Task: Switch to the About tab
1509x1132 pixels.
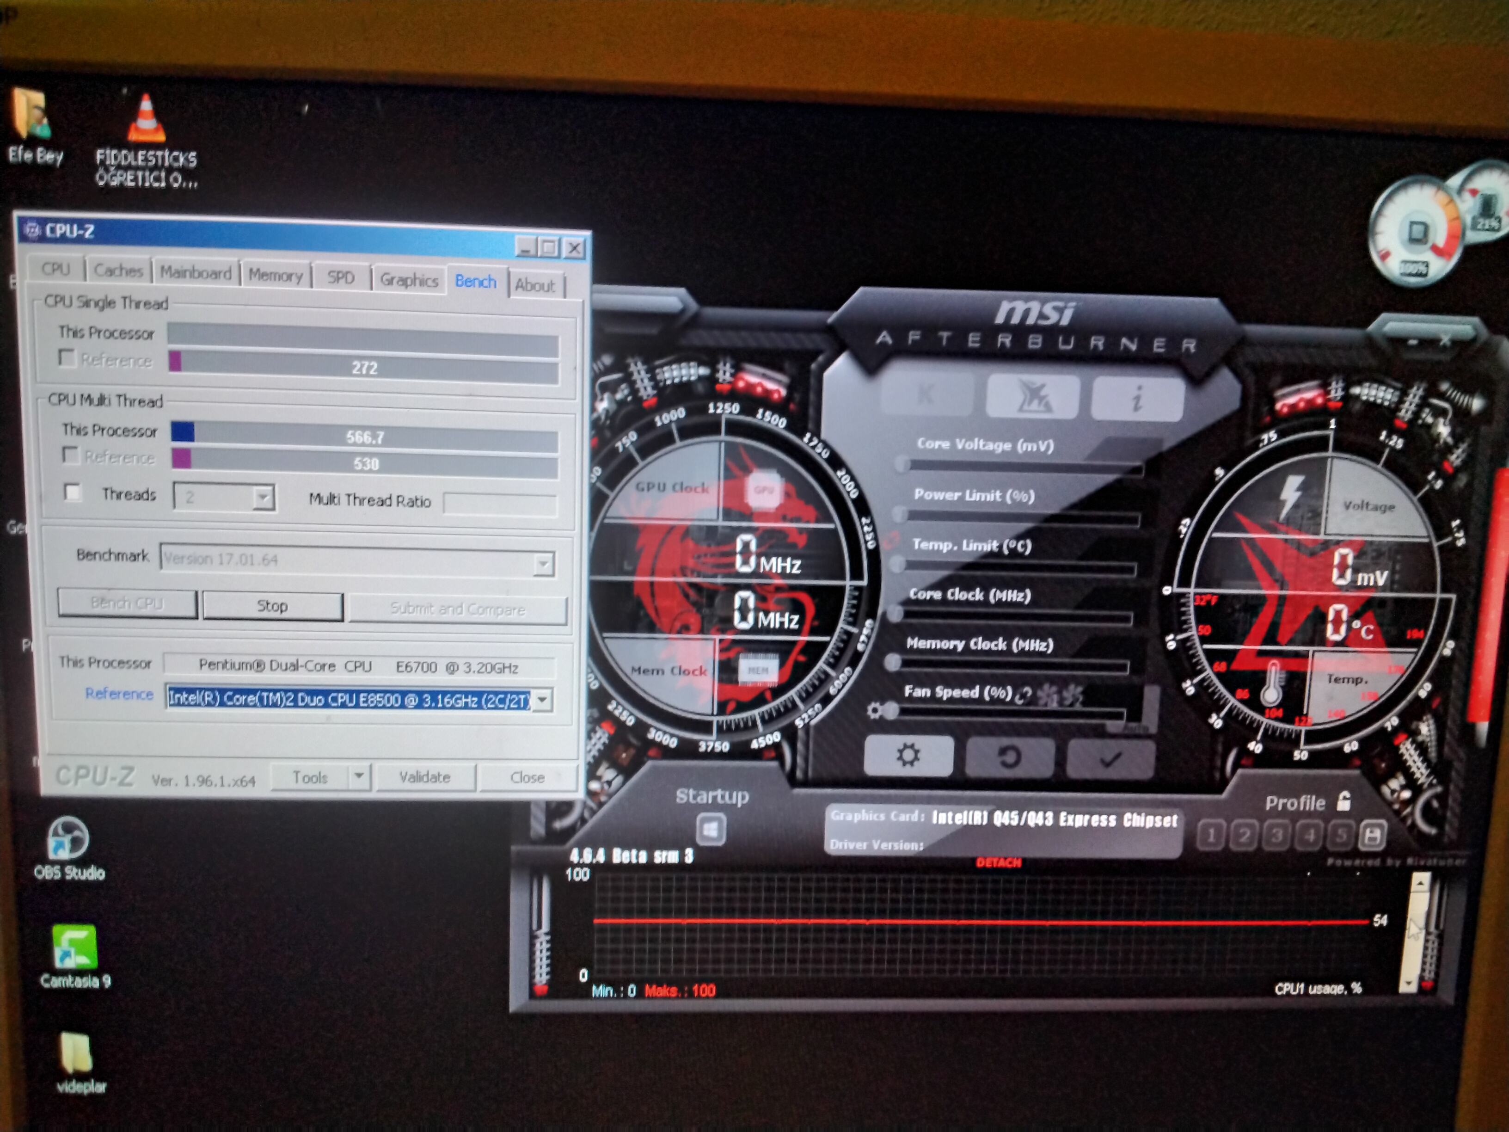Action: point(535,285)
